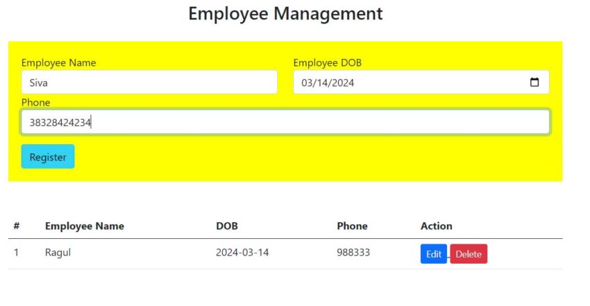Focus the Employee DOB date text
Viewport: 590px width, 306px height.
pyautogui.click(x=328, y=82)
